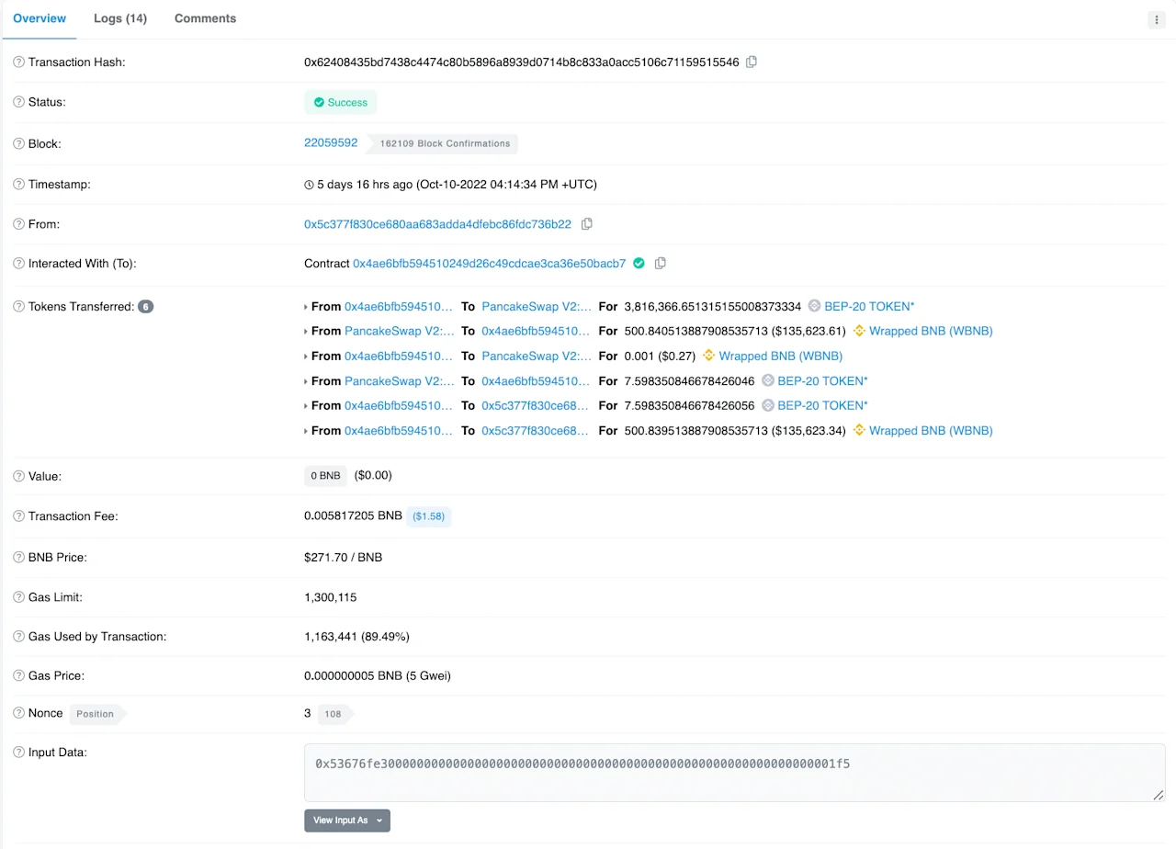Click help icon beside Block
Image resolution: width=1176 pixels, height=849 pixels.
(x=18, y=144)
